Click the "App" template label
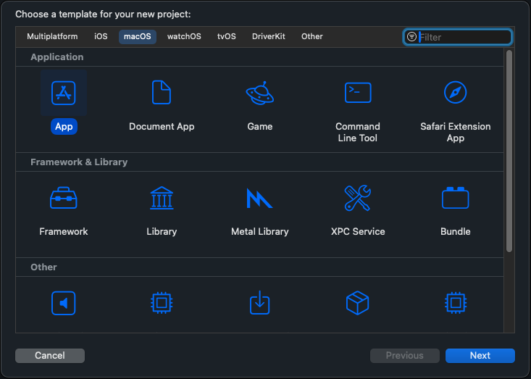 pyautogui.click(x=64, y=127)
